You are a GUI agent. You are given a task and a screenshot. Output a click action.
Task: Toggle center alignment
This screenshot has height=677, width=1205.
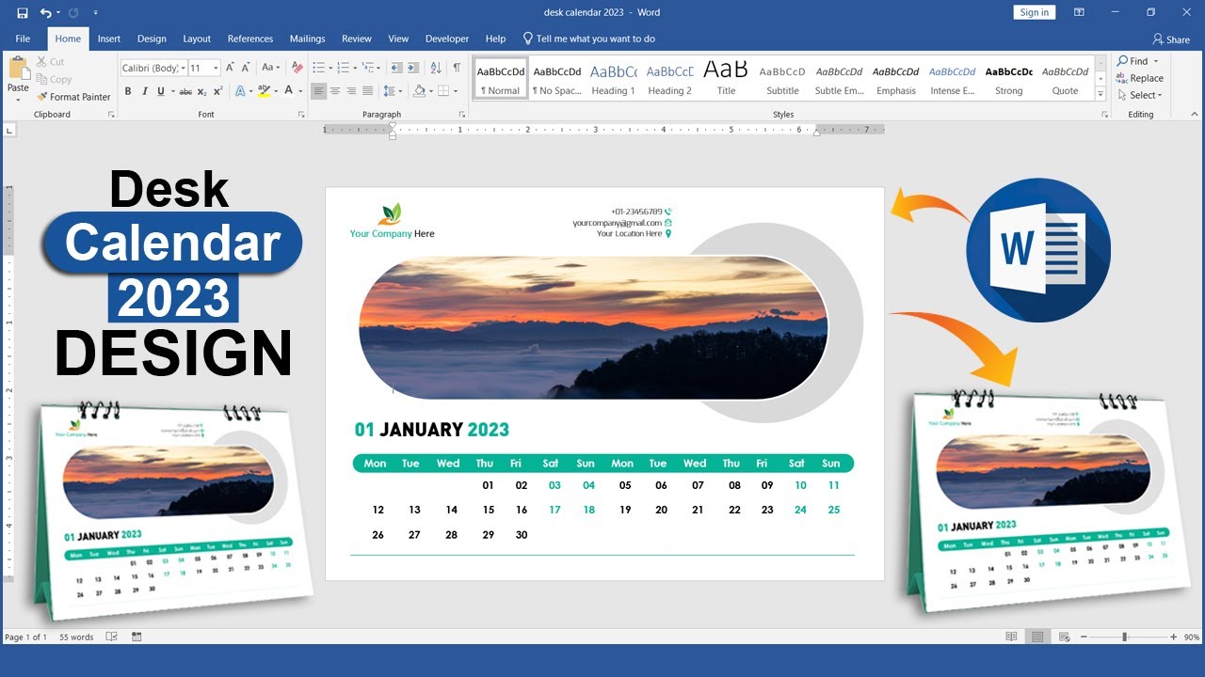point(335,91)
